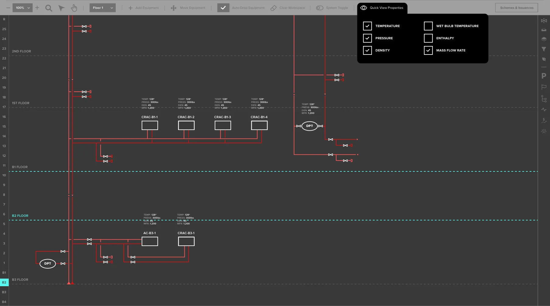550x306 pixels.
Task: Switch the System Toggle
Action: click(320, 8)
